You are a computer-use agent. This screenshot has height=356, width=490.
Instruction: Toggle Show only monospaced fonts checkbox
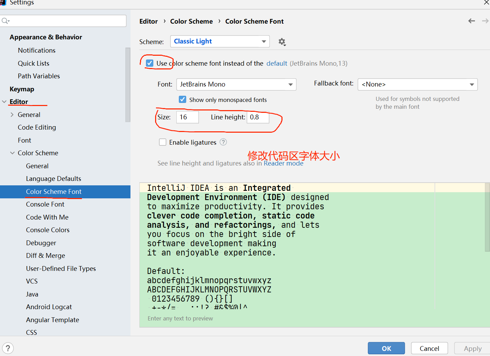[x=183, y=100]
